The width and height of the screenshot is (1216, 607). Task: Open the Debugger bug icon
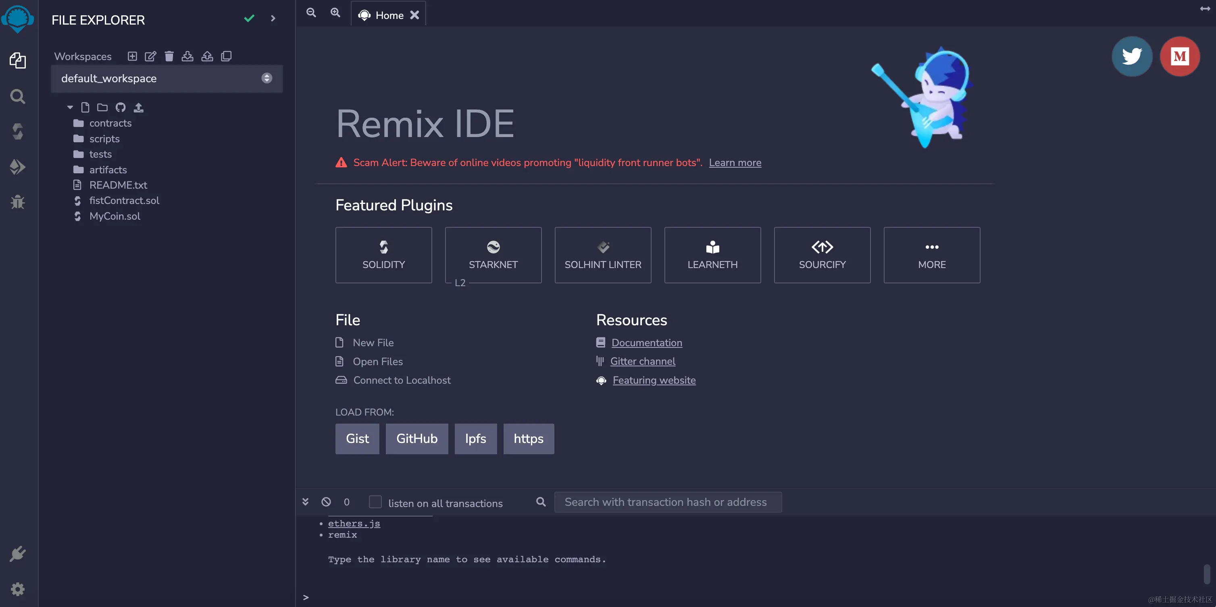click(17, 202)
